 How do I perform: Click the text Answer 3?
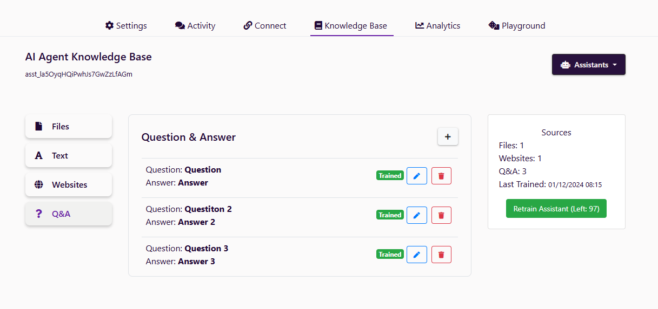[197, 262]
